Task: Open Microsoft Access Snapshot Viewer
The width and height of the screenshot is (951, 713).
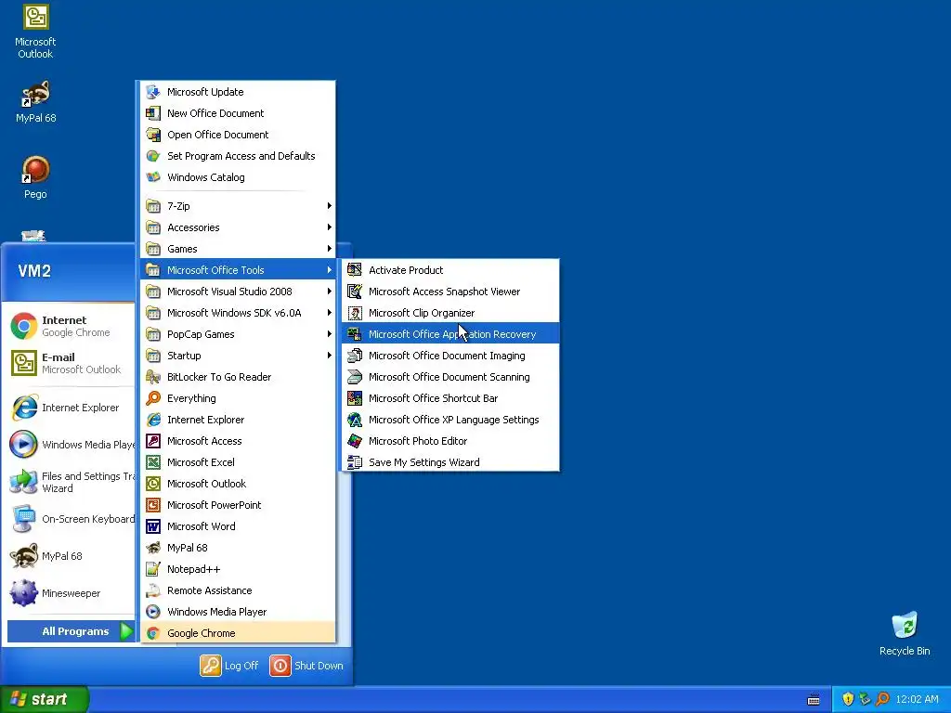Action: click(450, 292)
